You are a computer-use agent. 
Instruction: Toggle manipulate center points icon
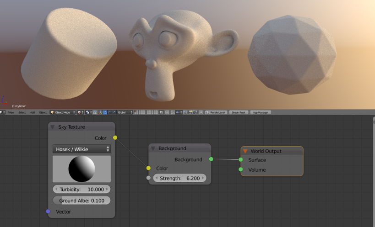pyautogui.click(x=94, y=112)
